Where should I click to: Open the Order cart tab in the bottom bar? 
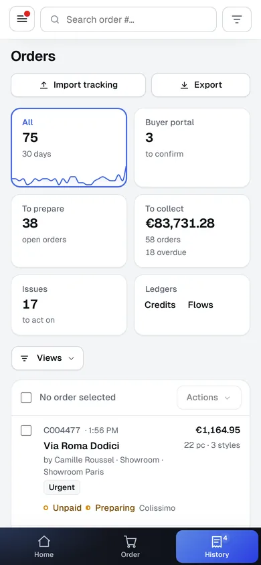tap(130, 547)
